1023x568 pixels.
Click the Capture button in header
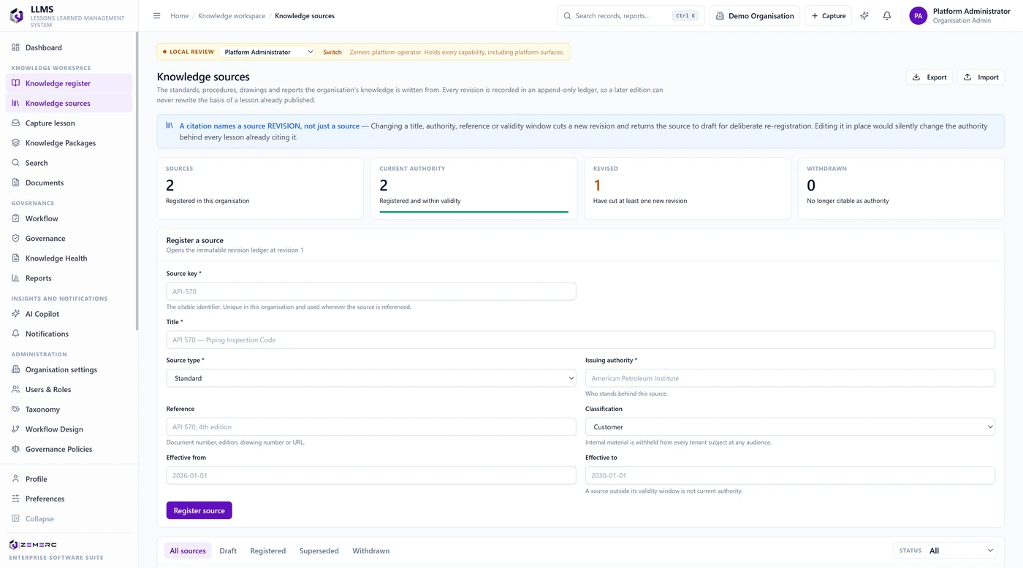coord(828,15)
